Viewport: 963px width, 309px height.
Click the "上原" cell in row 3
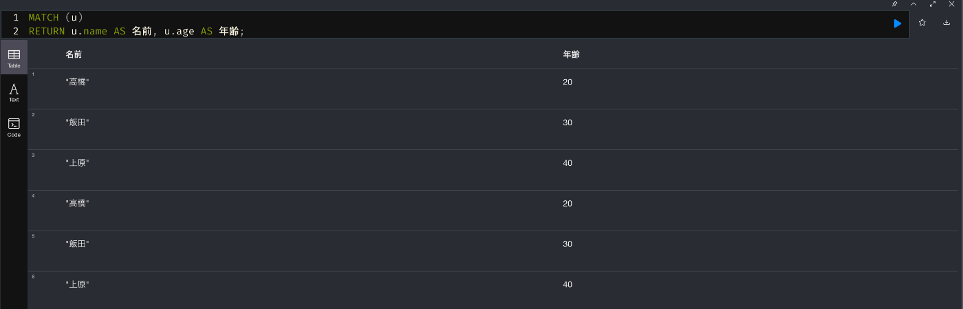78,163
